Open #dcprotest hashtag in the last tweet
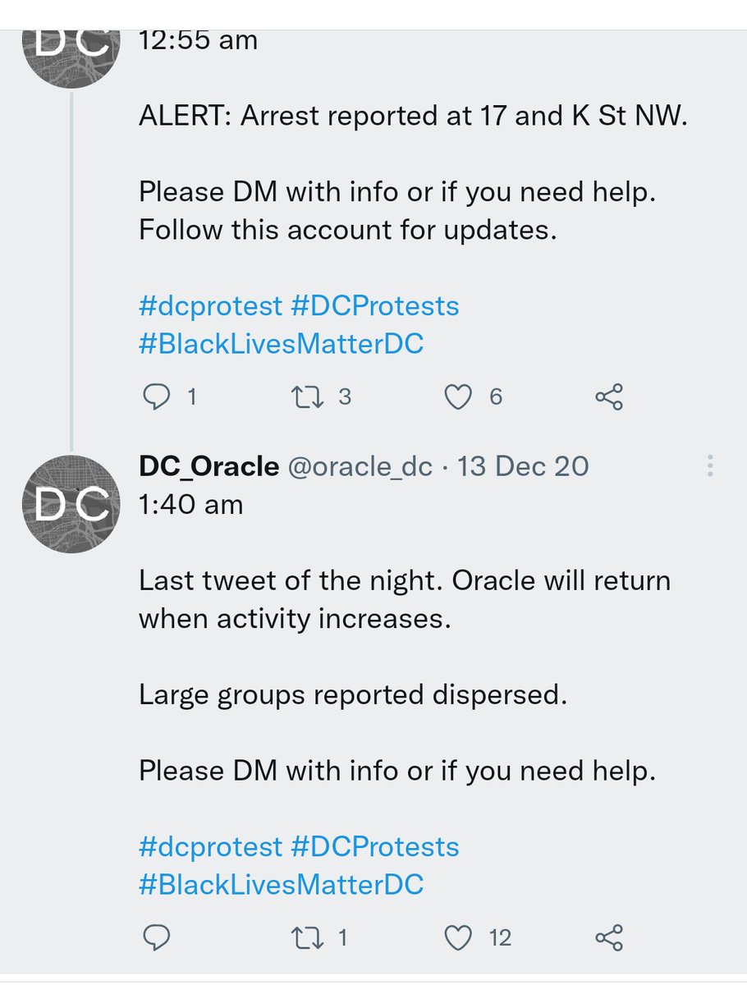The image size is (747, 985). [210, 846]
